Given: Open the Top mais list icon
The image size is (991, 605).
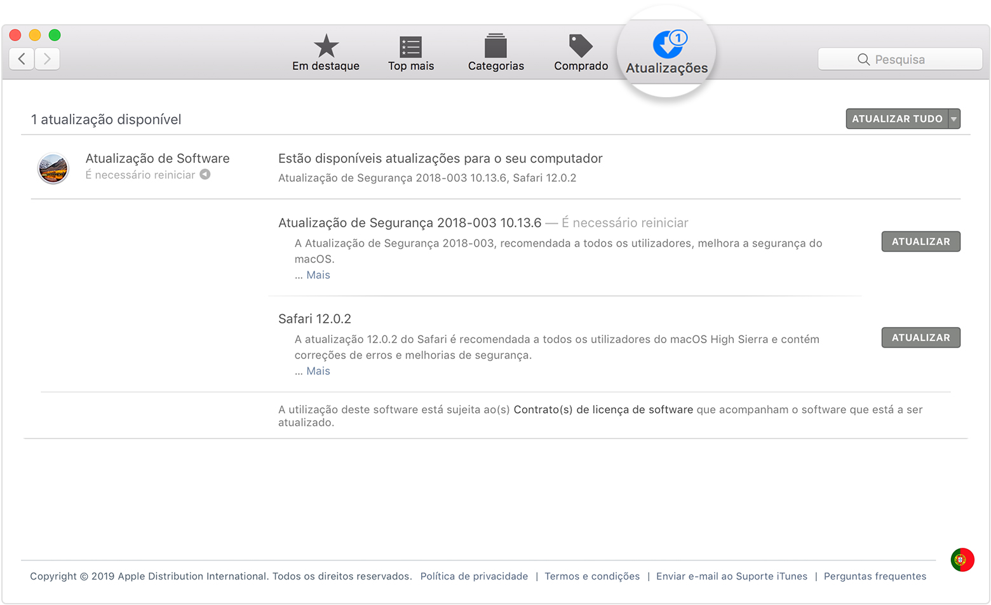Looking at the screenshot, I should [x=410, y=46].
